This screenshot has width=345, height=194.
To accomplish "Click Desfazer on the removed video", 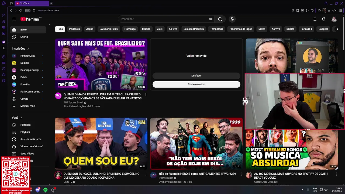I will pos(196,76).
